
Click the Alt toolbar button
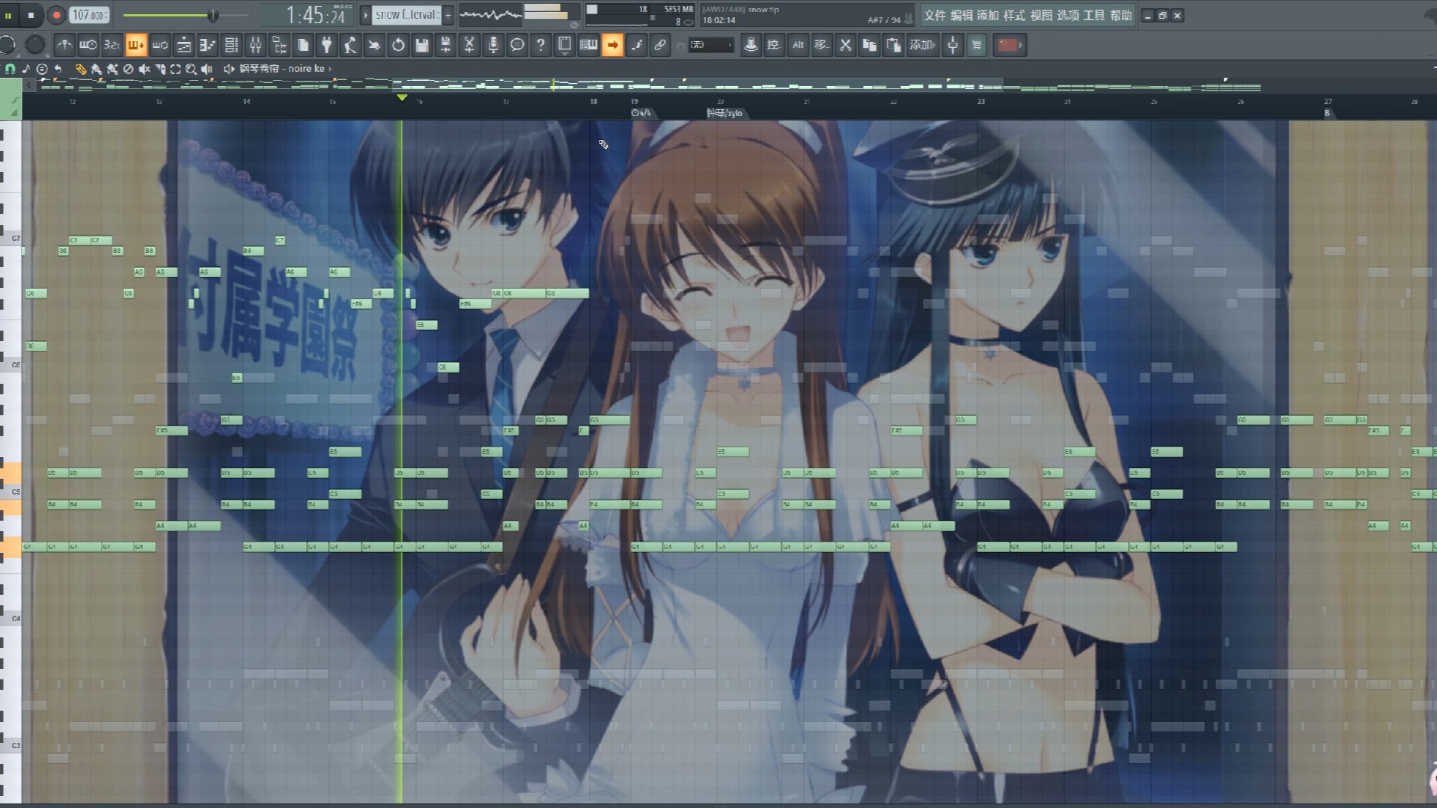pos(798,46)
